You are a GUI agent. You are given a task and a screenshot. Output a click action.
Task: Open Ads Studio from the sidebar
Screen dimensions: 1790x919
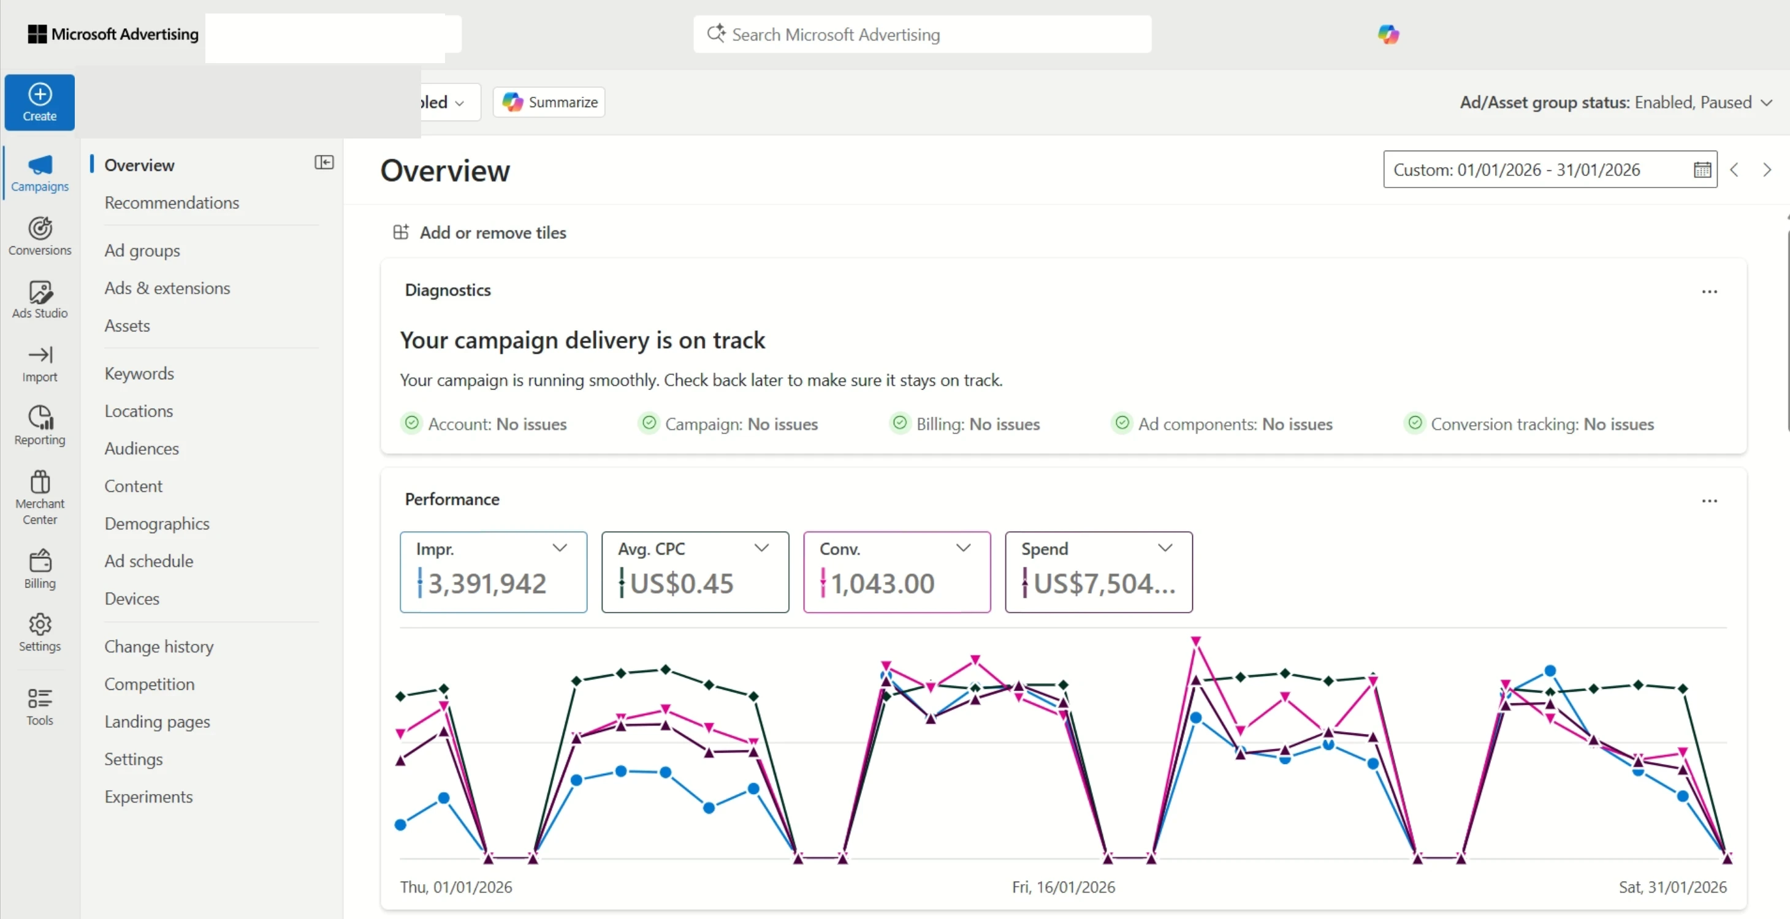click(39, 298)
